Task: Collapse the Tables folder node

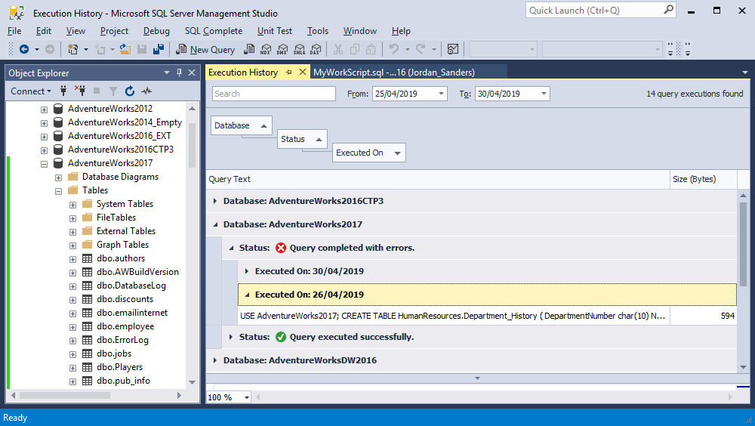Action: pyautogui.click(x=58, y=191)
